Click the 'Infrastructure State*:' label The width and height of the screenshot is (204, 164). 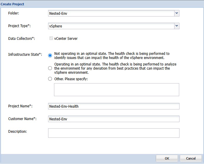(x=25, y=54)
